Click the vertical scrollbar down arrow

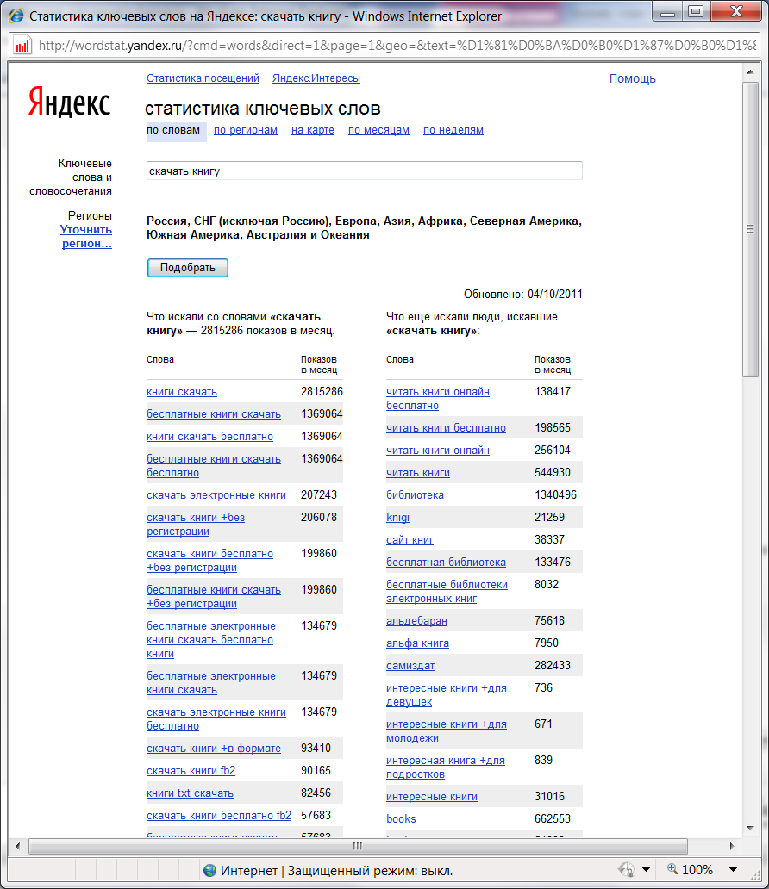(750, 829)
